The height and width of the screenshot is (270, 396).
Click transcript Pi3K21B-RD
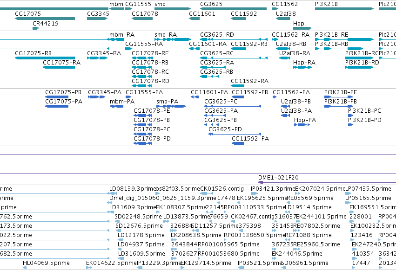point(359,67)
